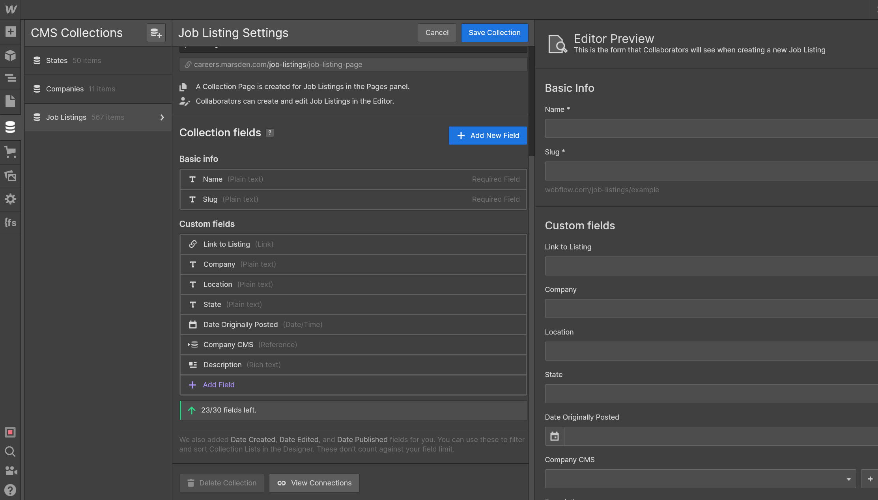
Task: Open the Add Elements panel icon
Action: (x=11, y=32)
